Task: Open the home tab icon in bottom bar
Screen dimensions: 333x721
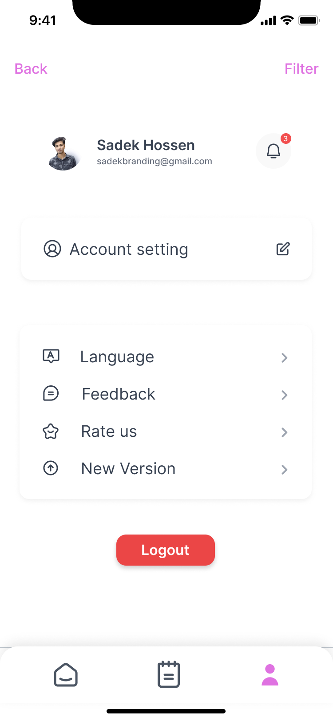Action: [x=66, y=675]
